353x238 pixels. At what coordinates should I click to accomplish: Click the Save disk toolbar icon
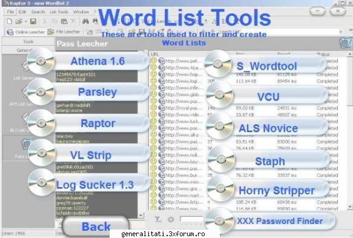pos(33,21)
